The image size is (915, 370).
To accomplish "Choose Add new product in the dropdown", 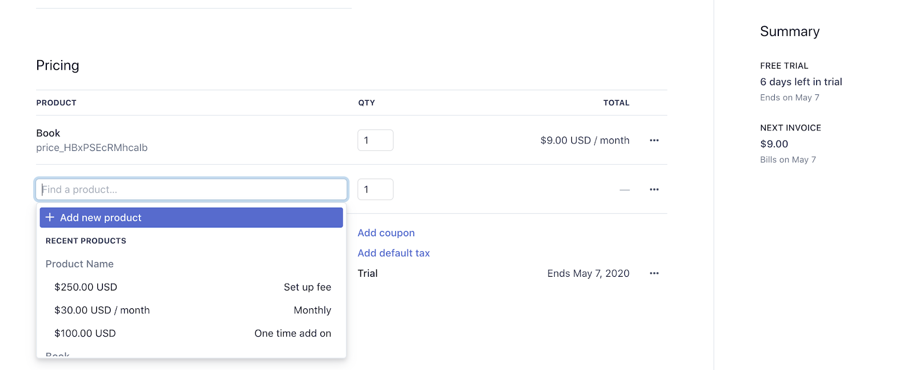I will (192, 217).
